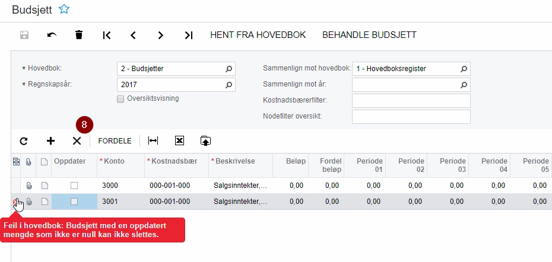Go to first record icon
Viewport: 552px width, 262px height.
coord(106,35)
